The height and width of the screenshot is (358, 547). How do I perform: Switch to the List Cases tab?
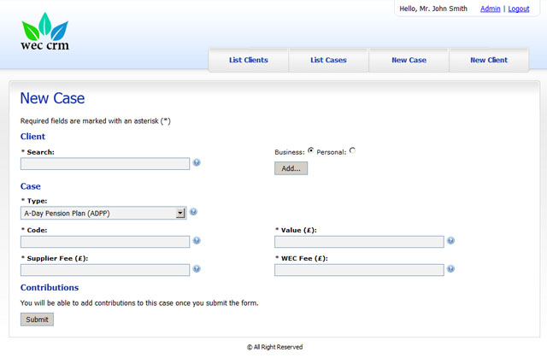(x=328, y=61)
